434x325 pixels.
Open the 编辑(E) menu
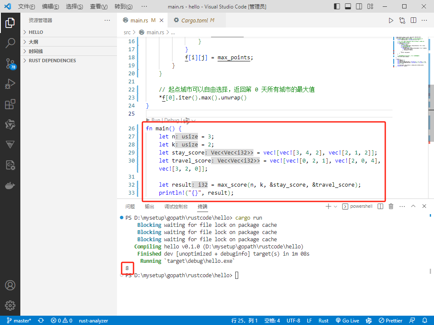[50, 6]
